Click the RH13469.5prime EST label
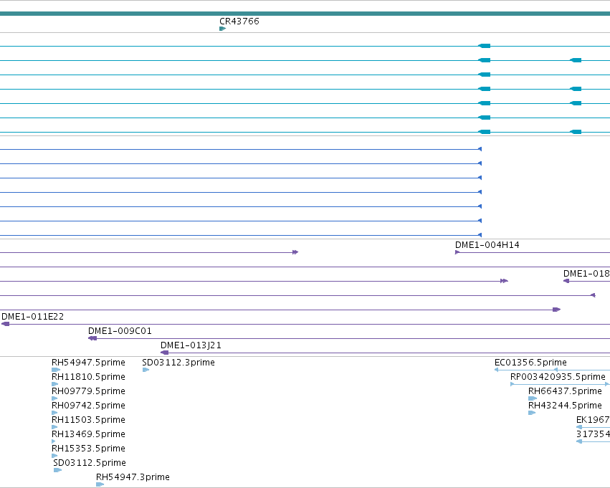Screen dimensions: 610x488 [x=88, y=434]
